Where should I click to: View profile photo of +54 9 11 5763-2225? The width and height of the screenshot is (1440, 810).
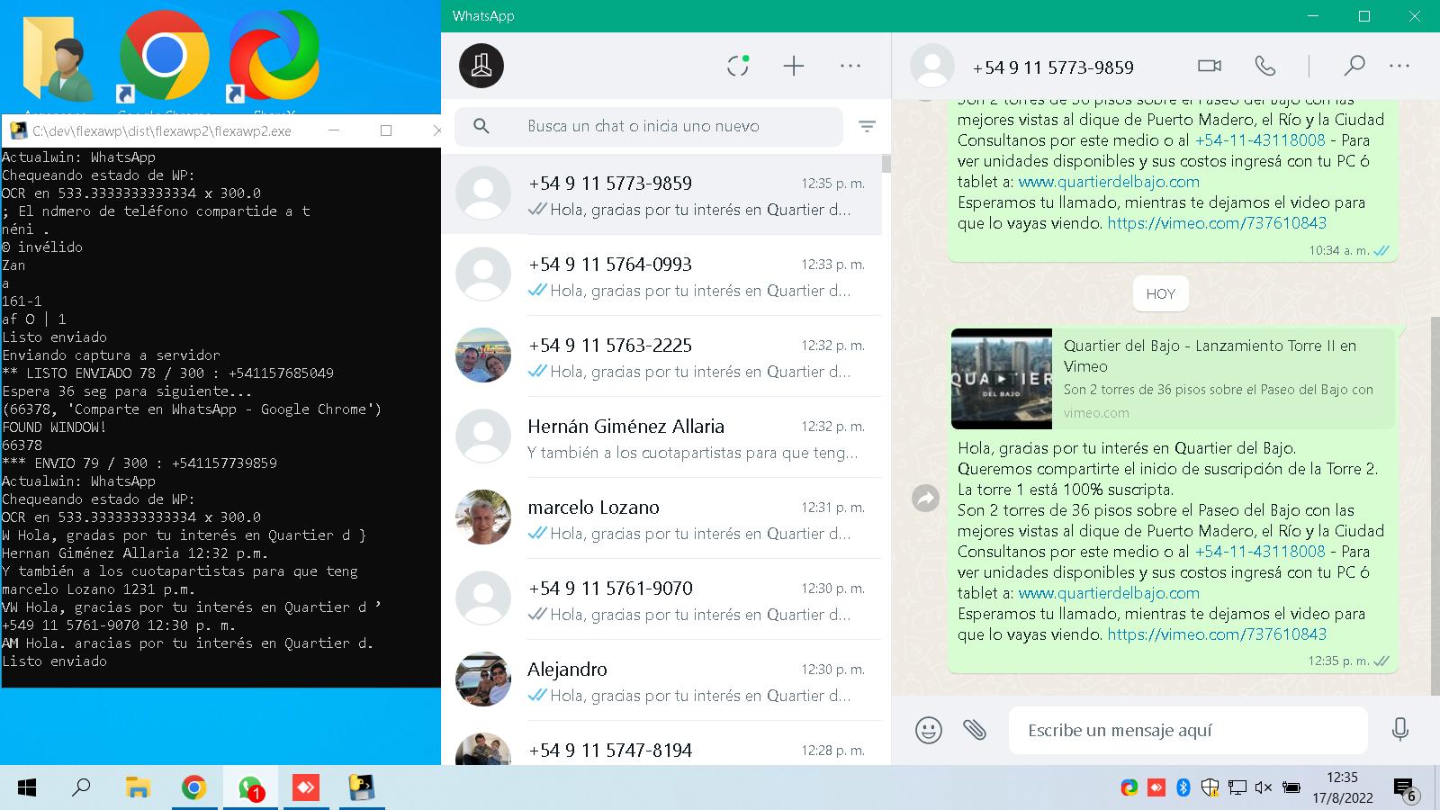483,355
